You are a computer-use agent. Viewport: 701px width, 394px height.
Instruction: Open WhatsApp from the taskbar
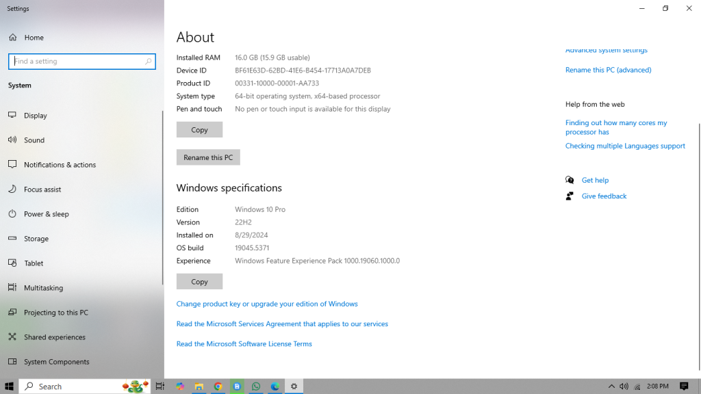256,386
